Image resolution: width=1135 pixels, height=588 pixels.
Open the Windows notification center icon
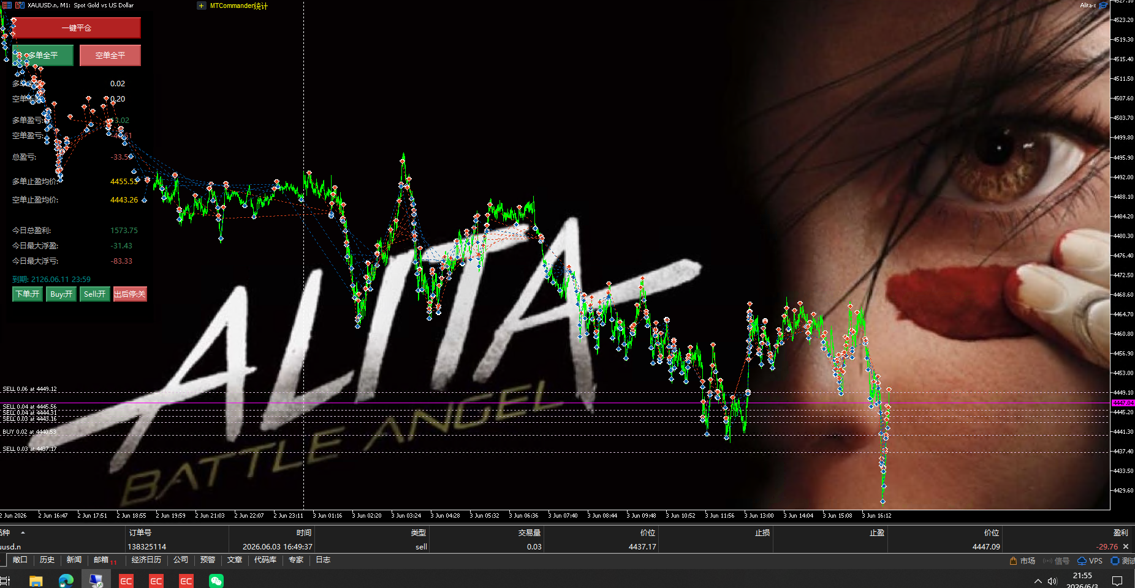(x=1117, y=581)
